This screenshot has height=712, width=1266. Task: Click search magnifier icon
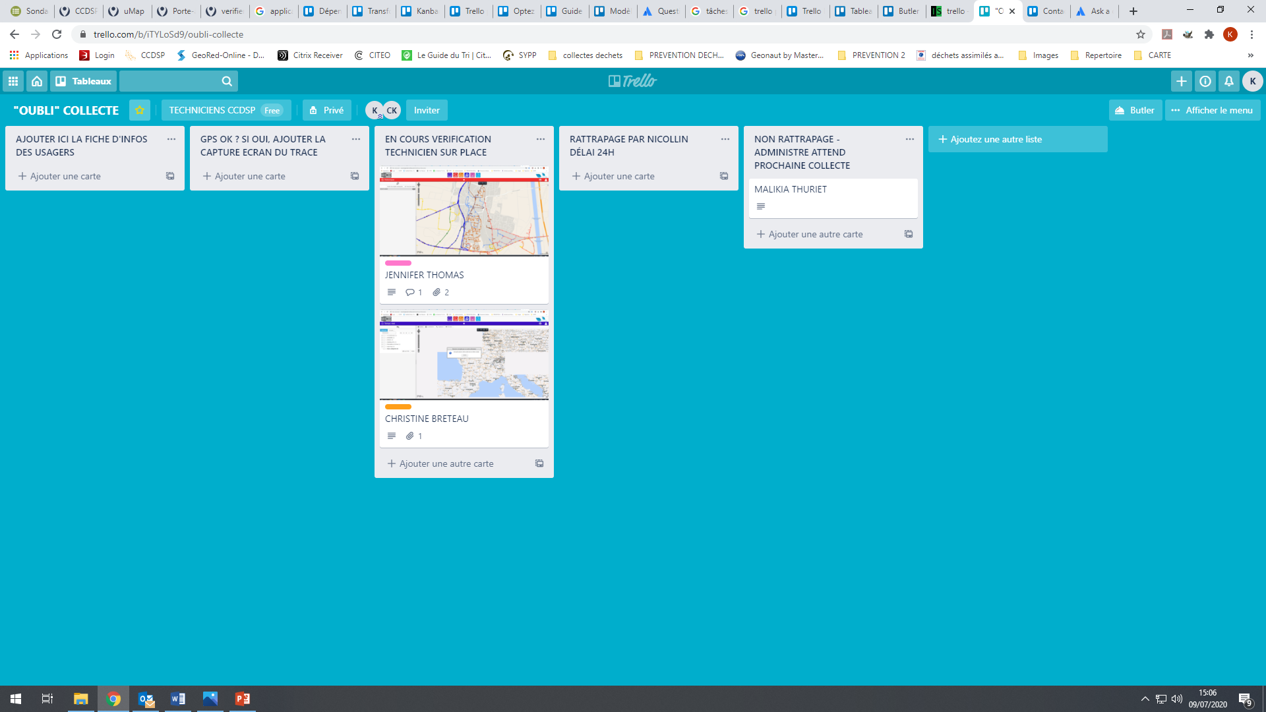[227, 81]
